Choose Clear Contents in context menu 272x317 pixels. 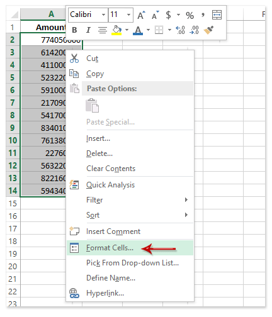[111, 169]
